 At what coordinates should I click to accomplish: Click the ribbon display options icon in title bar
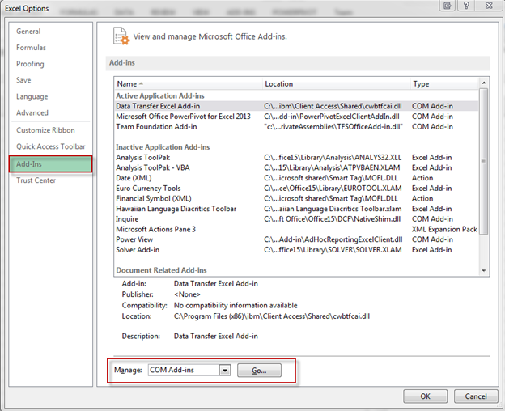[447, 6]
